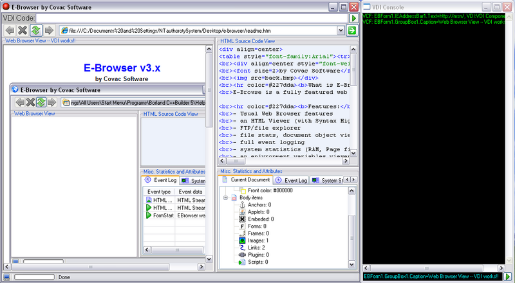
Task: Click the main window bottom scroll right arrow
Action: click(201, 267)
